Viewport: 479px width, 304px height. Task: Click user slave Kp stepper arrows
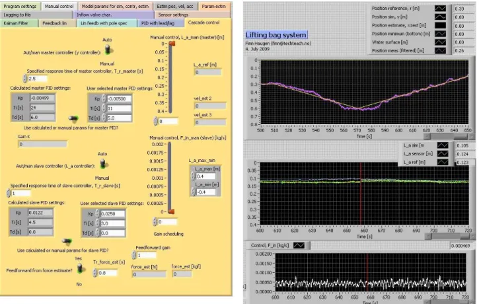tap(97, 213)
